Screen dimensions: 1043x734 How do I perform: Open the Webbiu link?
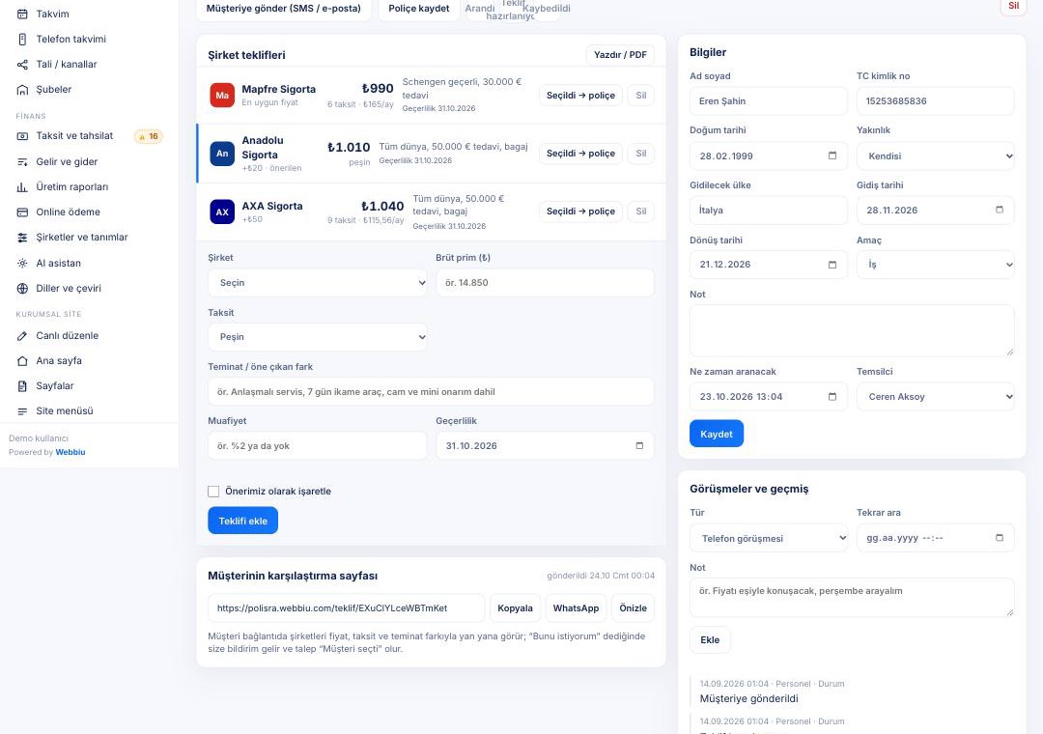point(70,452)
